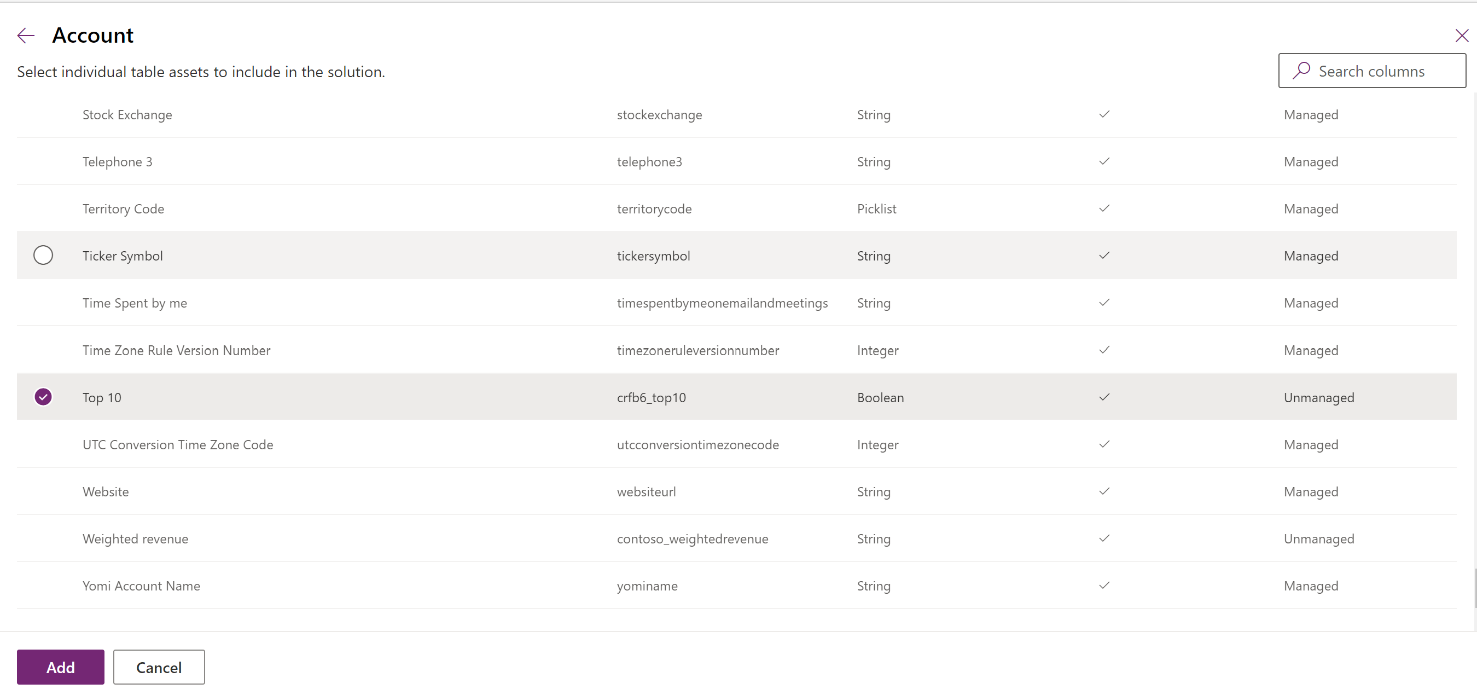This screenshot has height=695, width=1477.
Task: Click the checkmark icon next to tickersymbol
Action: pos(1104,254)
